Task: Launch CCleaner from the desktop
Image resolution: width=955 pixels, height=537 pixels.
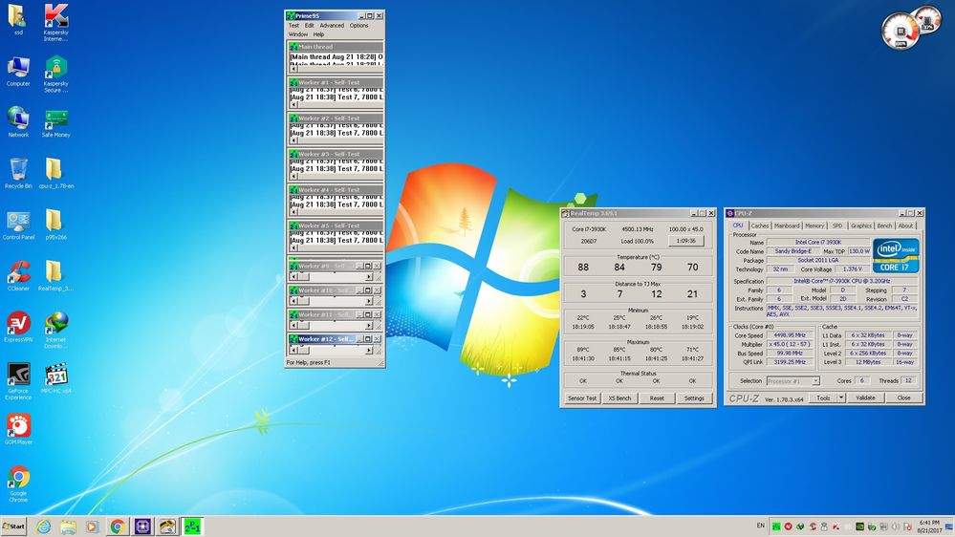Action: 17,276
